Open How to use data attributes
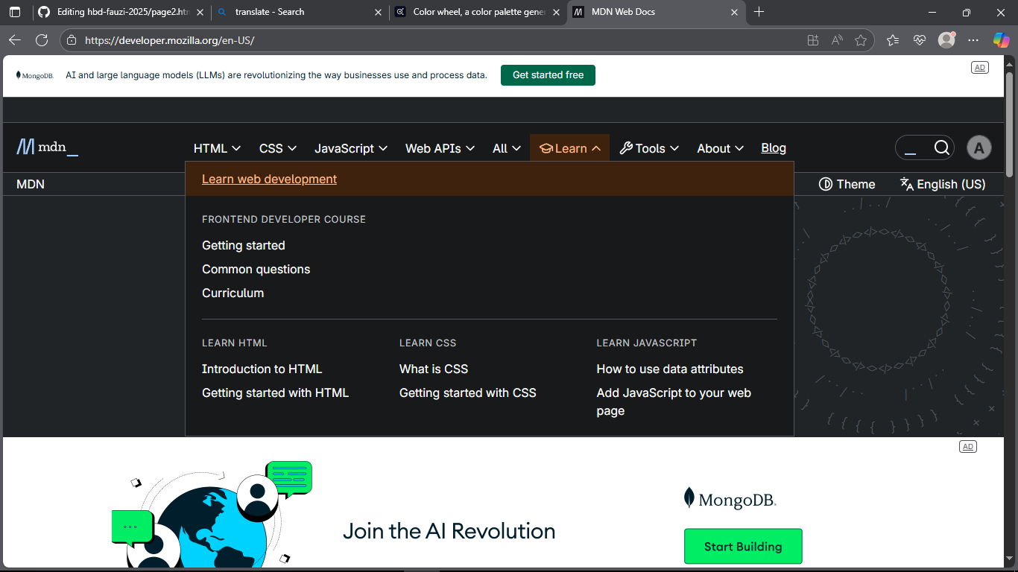Screen dimensions: 1018x572 tap(670, 369)
